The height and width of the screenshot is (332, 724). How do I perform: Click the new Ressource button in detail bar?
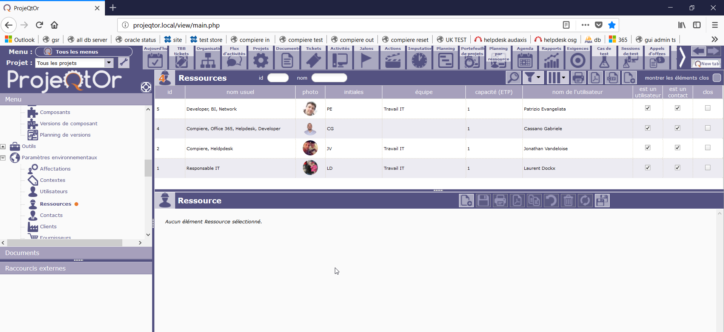(466, 201)
